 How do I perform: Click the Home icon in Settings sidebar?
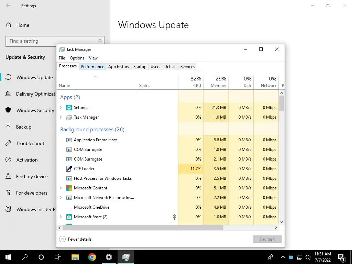click(x=9, y=25)
